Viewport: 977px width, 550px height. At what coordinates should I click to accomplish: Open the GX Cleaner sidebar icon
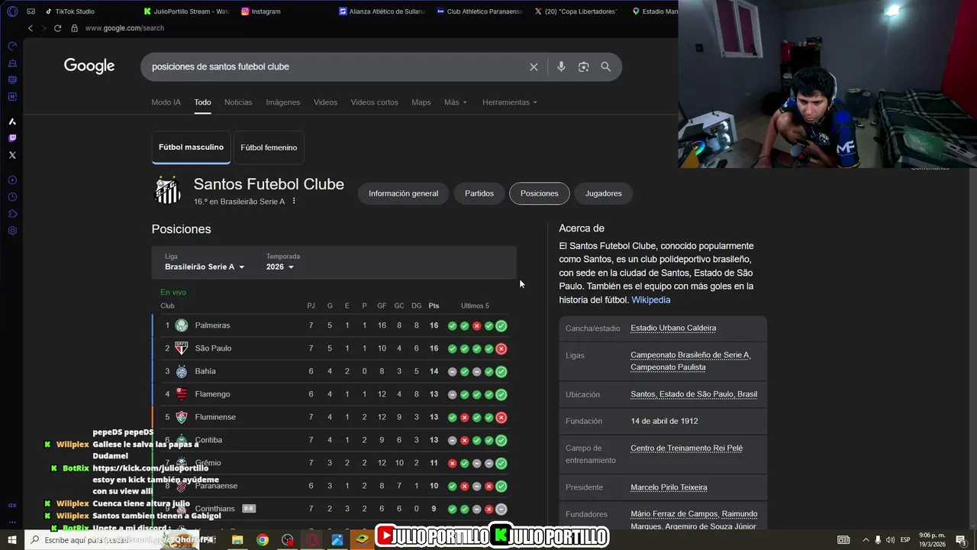pyautogui.click(x=12, y=63)
